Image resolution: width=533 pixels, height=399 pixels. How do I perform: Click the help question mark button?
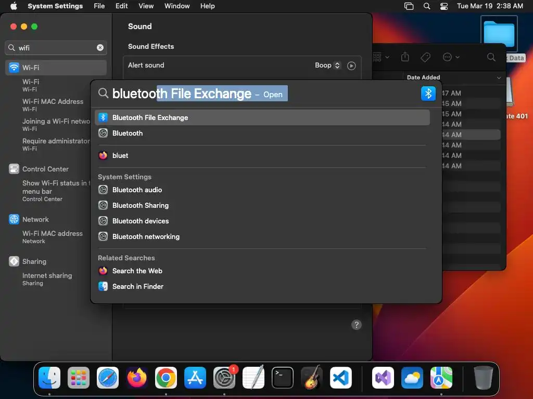coord(356,325)
